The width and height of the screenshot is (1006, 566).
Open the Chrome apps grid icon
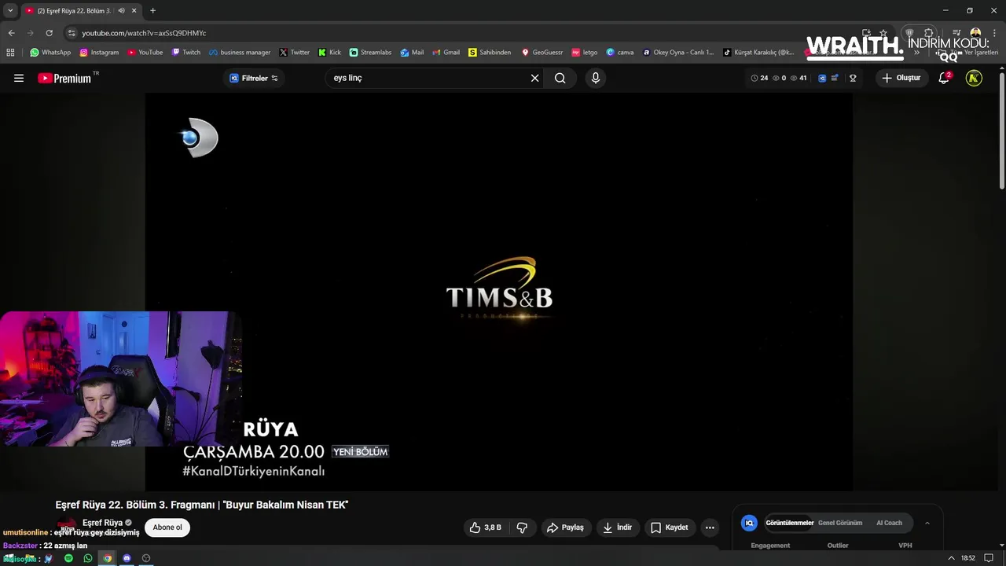coord(10,53)
